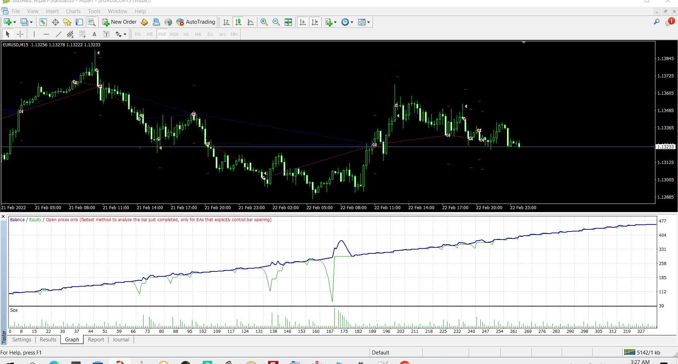
Task: Show the Navigator panel (star folder icon)
Action: [x=67, y=22]
